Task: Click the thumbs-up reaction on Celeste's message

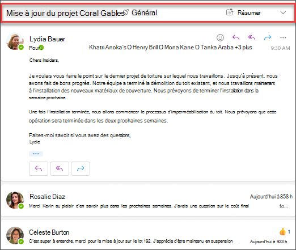Action: point(282,232)
